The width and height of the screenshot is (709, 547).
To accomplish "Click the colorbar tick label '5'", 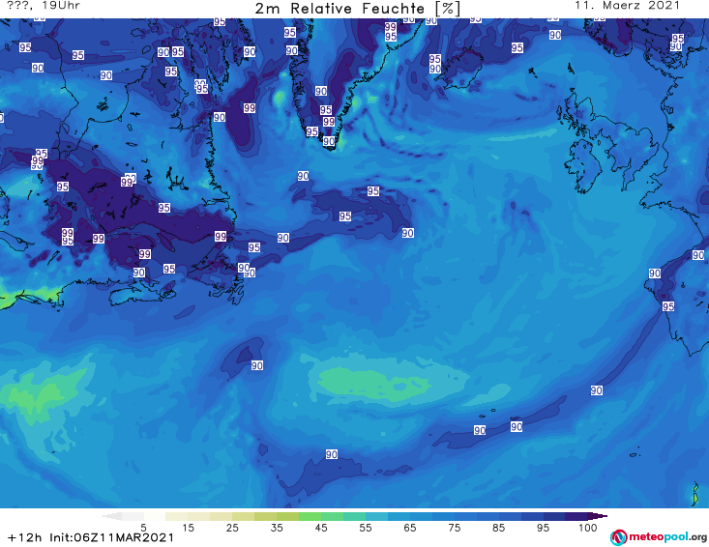I will [143, 528].
